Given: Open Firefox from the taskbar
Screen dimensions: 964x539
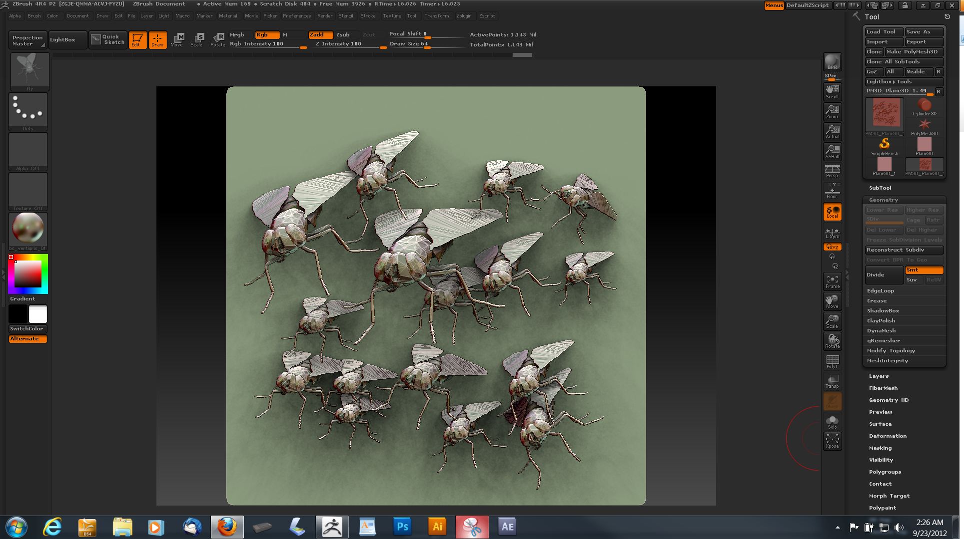Looking at the screenshot, I should [x=227, y=527].
